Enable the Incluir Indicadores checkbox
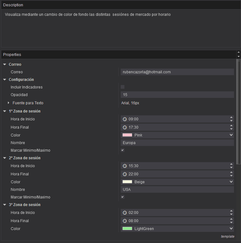241x243 pixels. (x=123, y=87)
